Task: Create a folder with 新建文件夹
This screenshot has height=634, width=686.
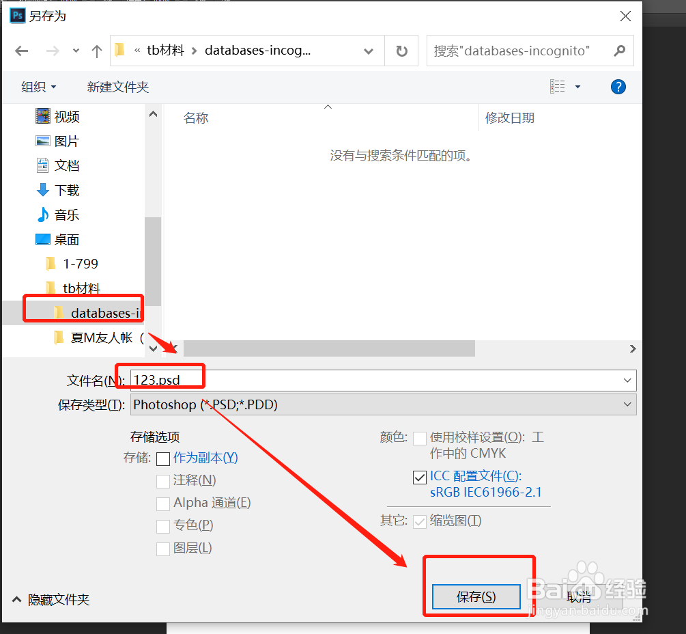Action: 117,87
